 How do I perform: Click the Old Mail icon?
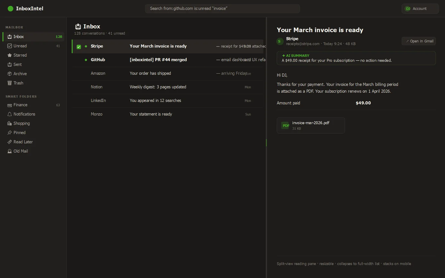pyautogui.click(x=10, y=151)
